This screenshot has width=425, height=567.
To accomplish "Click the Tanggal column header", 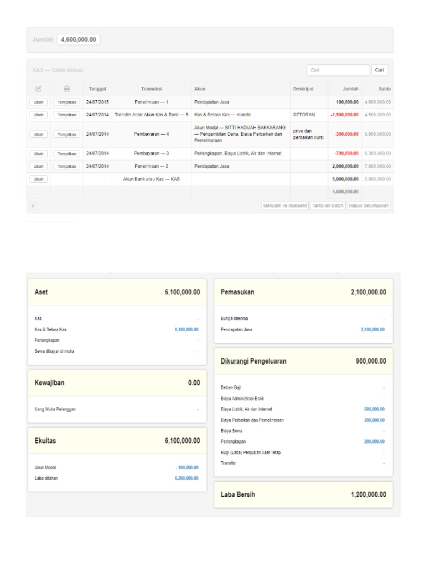I will pyautogui.click(x=97, y=89).
